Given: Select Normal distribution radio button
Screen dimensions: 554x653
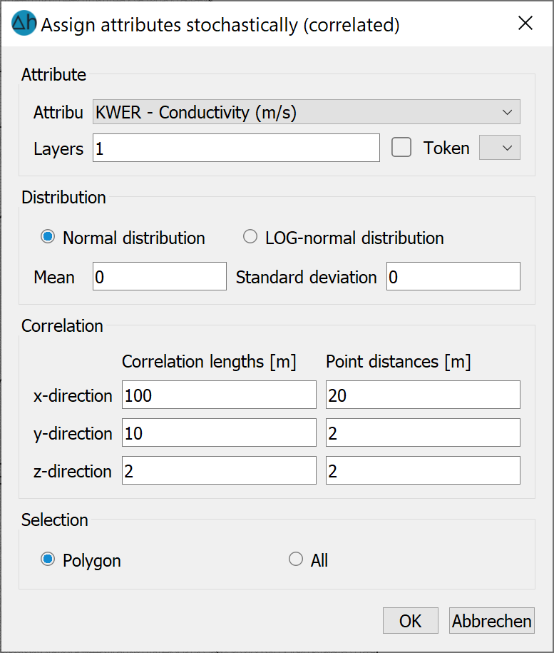Looking at the screenshot, I should [48, 236].
